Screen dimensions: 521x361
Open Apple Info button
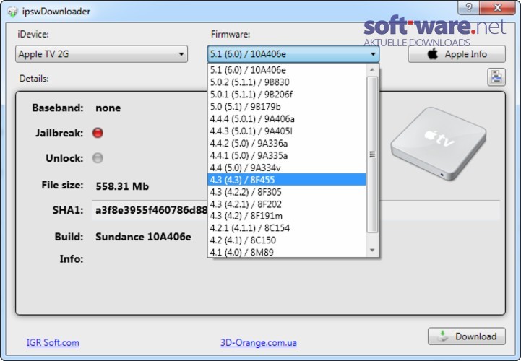click(457, 54)
